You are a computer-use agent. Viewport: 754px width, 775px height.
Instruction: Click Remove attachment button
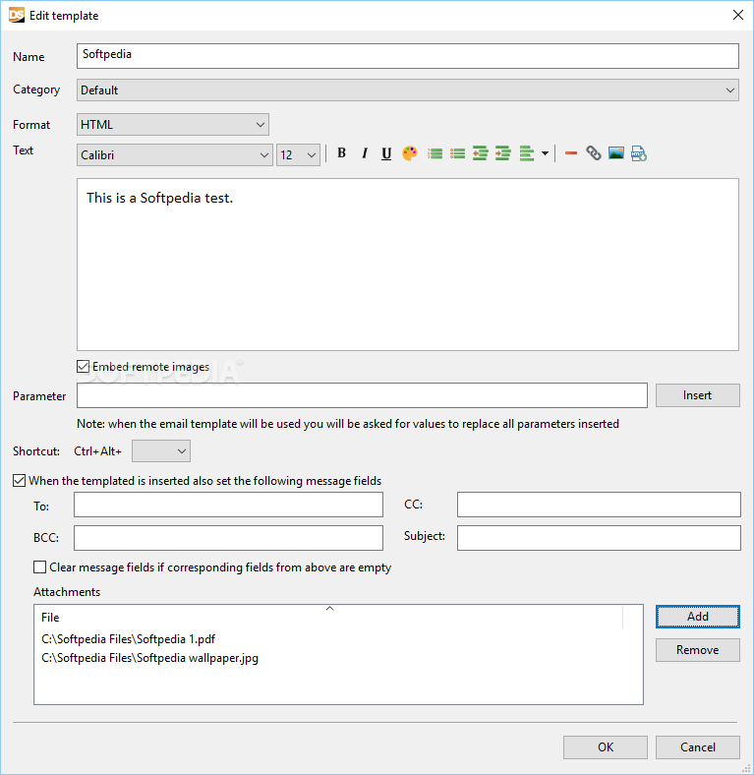(698, 650)
